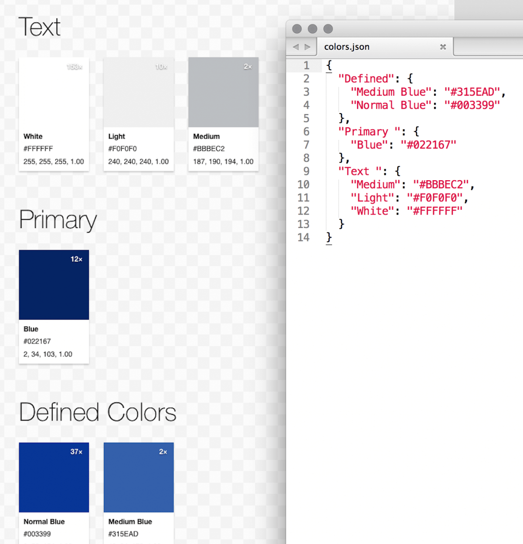This screenshot has width=523, height=544.
Task: Select the Blue swatch under Primary
Action: coord(54,285)
